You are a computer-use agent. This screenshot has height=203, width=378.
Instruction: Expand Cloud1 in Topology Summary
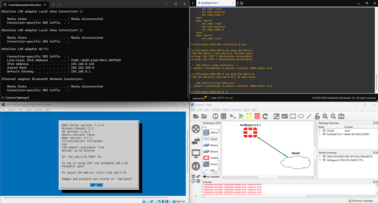pos(320,131)
